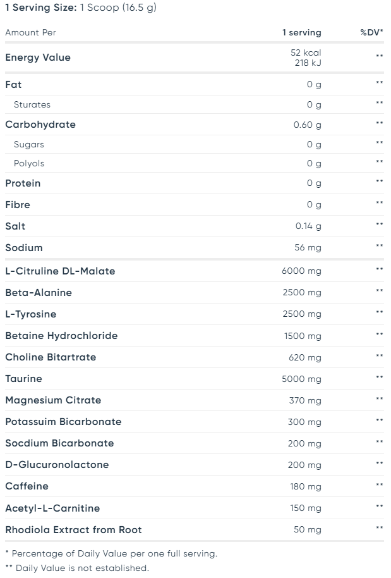The image size is (391, 578).
Task: Click the Serving Size heading text
Action: 81,8
